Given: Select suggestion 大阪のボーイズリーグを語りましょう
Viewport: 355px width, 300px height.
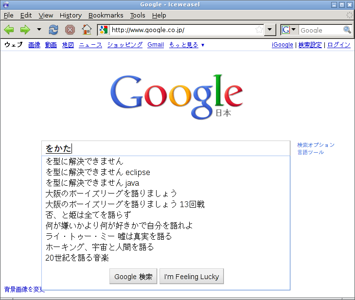Looking at the screenshot, I should 166,194.
